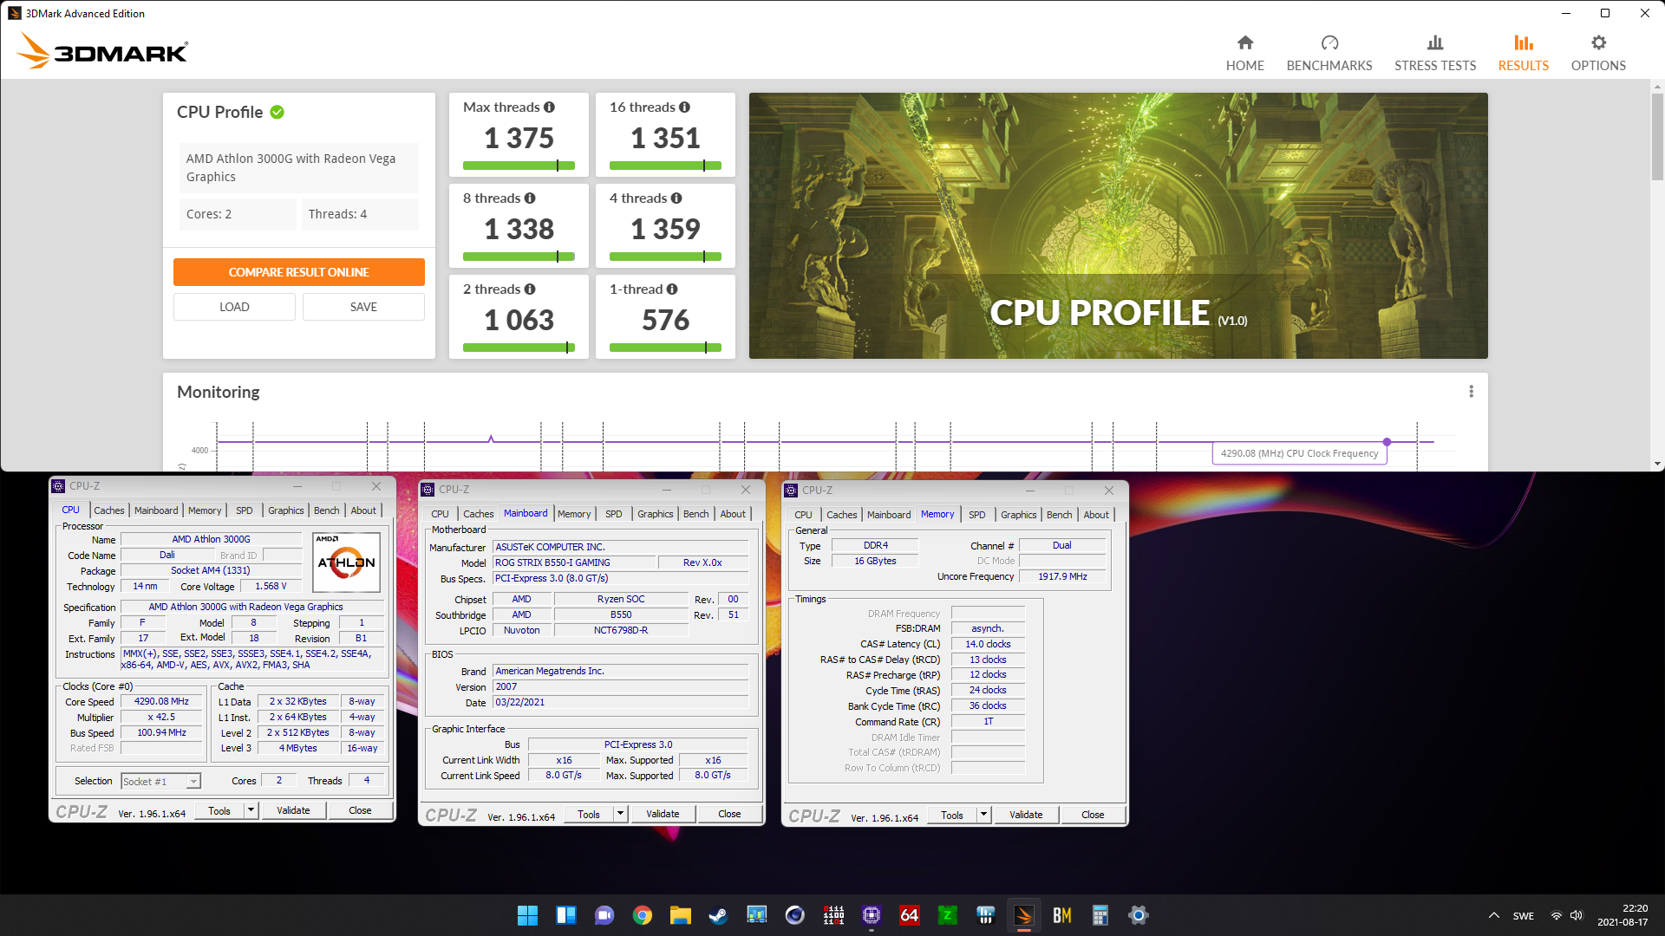The height and width of the screenshot is (936, 1665).
Task: Open Calculator from the taskbar
Action: tap(1100, 915)
